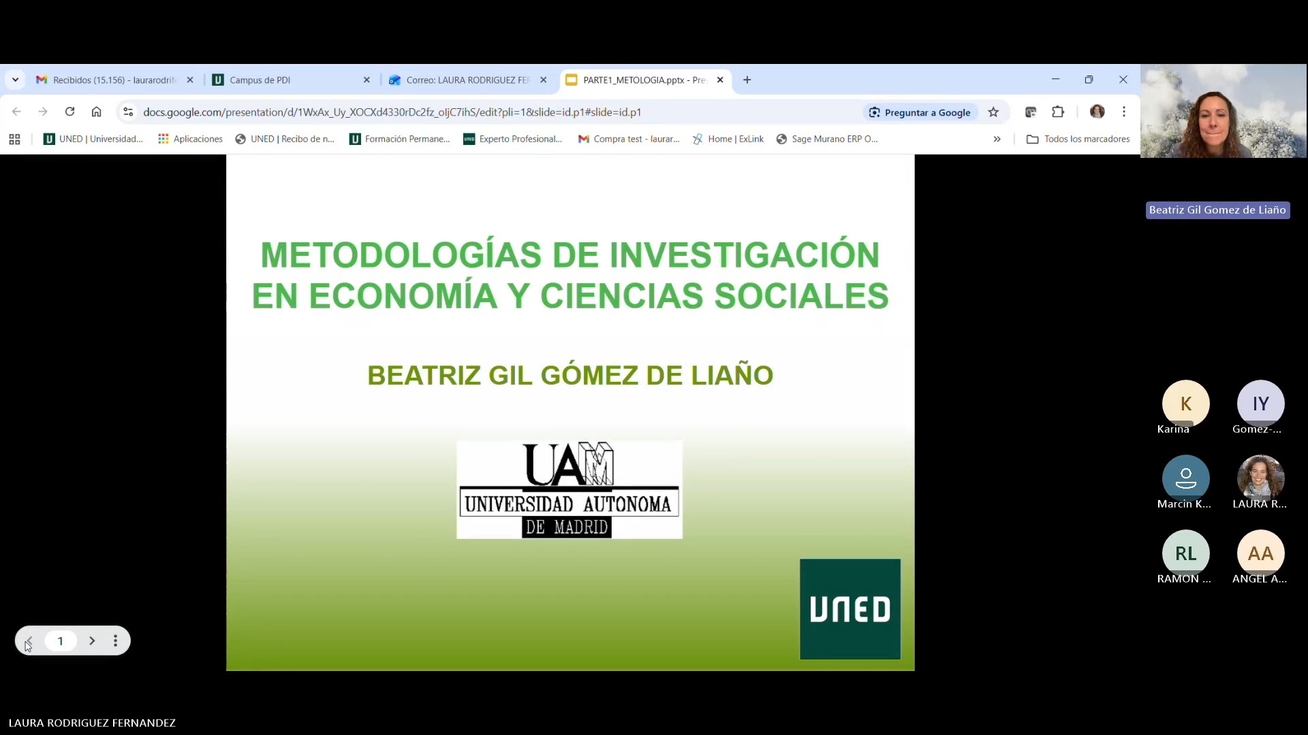
Task: Open the browser home page icon
Action: 96,112
